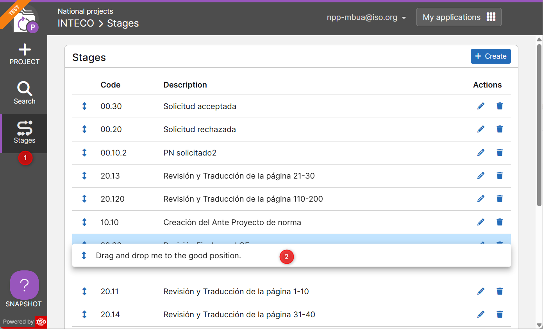The height and width of the screenshot is (329, 543).
Task: Open the National projects app logo
Action: [25, 20]
